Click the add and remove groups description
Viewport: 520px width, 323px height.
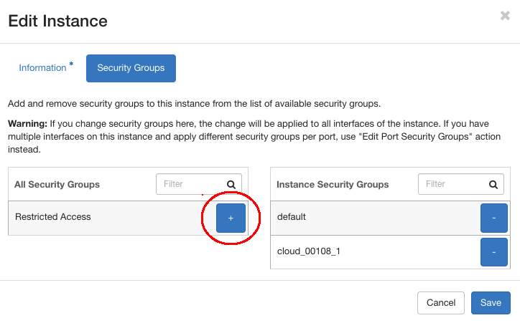[x=194, y=104]
